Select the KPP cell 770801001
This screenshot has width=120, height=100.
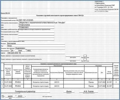36,27
